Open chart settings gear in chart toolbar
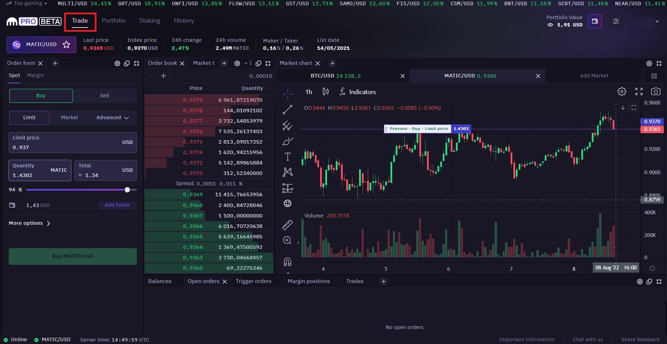The width and height of the screenshot is (667, 344). tap(622, 92)
